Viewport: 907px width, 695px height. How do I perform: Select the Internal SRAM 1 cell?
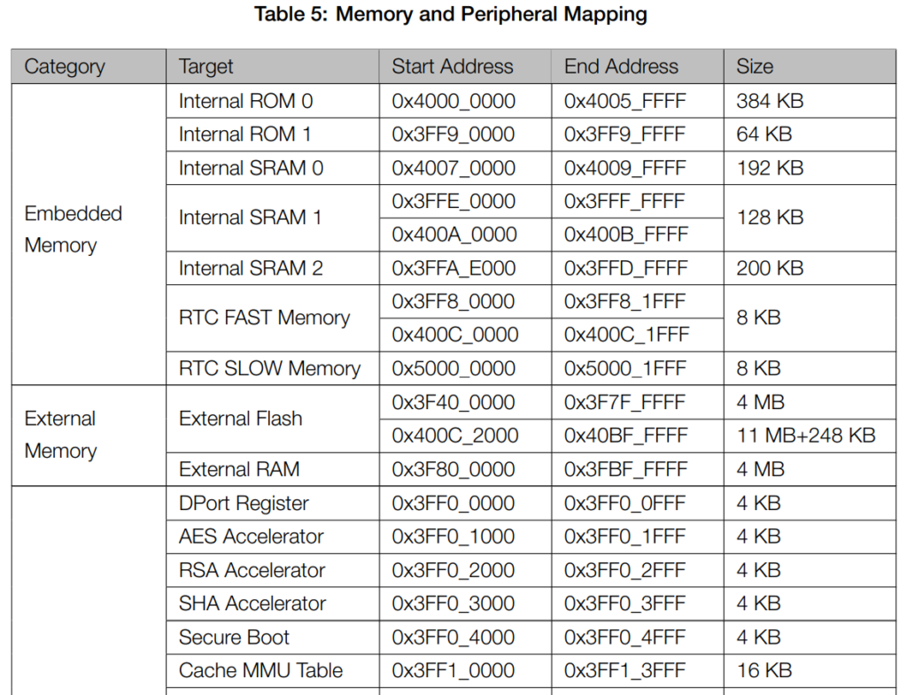[x=250, y=218]
